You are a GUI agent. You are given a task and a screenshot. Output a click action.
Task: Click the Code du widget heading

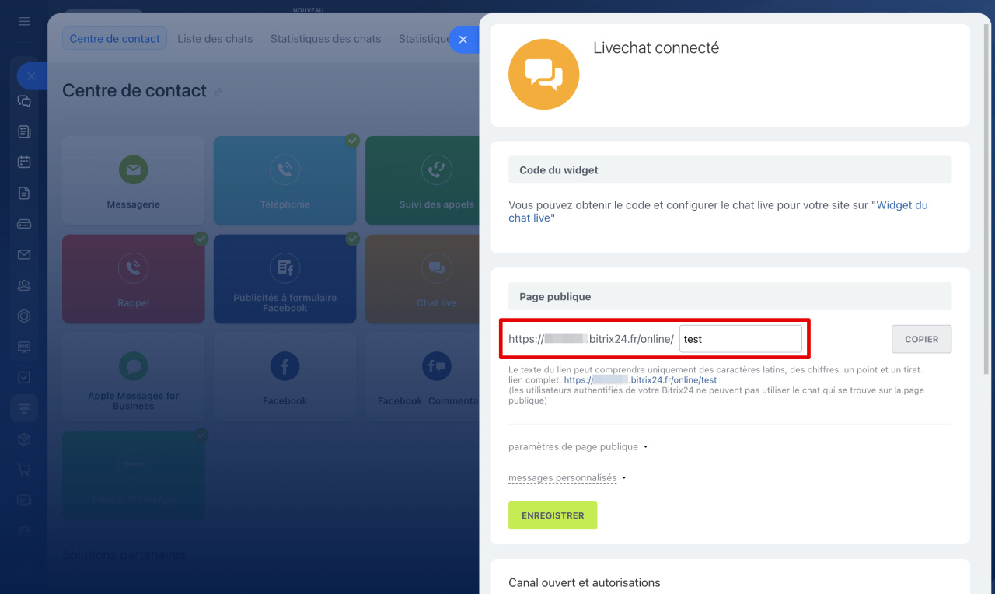click(559, 170)
